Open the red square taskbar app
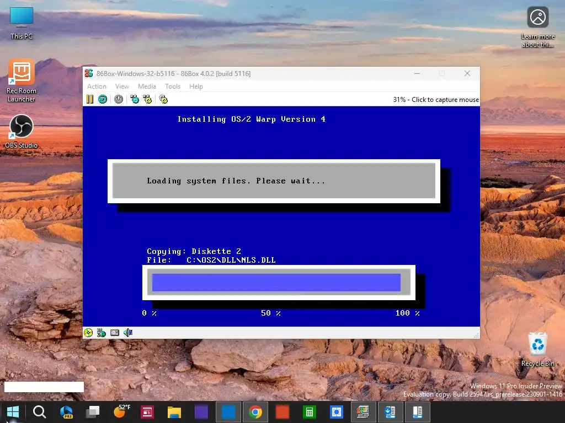Image resolution: width=565 pixels, height=423 pixels. (x=282, y=412)
